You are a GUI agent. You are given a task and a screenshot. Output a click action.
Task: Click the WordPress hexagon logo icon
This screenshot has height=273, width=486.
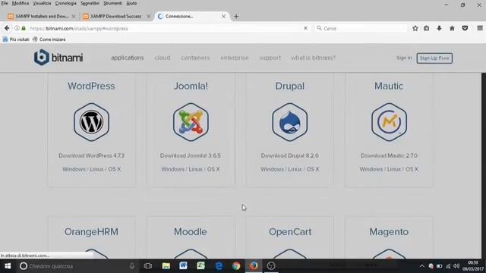coord(91,122)
